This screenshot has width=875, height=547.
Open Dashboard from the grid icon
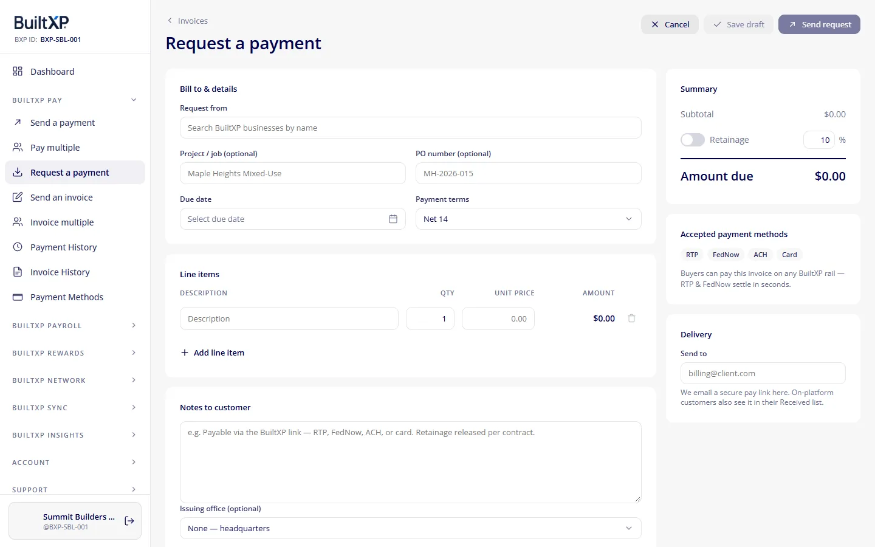18,71
